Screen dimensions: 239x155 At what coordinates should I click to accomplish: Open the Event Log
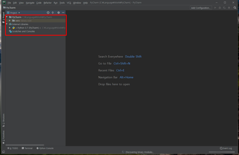[x=226, y=148]
